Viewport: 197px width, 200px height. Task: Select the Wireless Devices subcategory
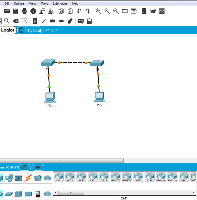[x=28, y=194]
